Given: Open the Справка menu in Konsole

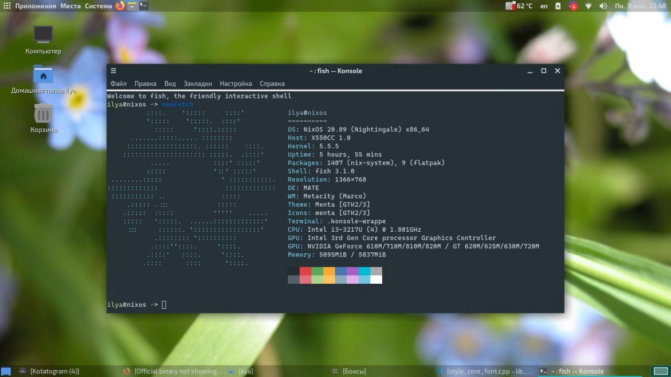Looking at the screenshot, I should tap(272, 83).
